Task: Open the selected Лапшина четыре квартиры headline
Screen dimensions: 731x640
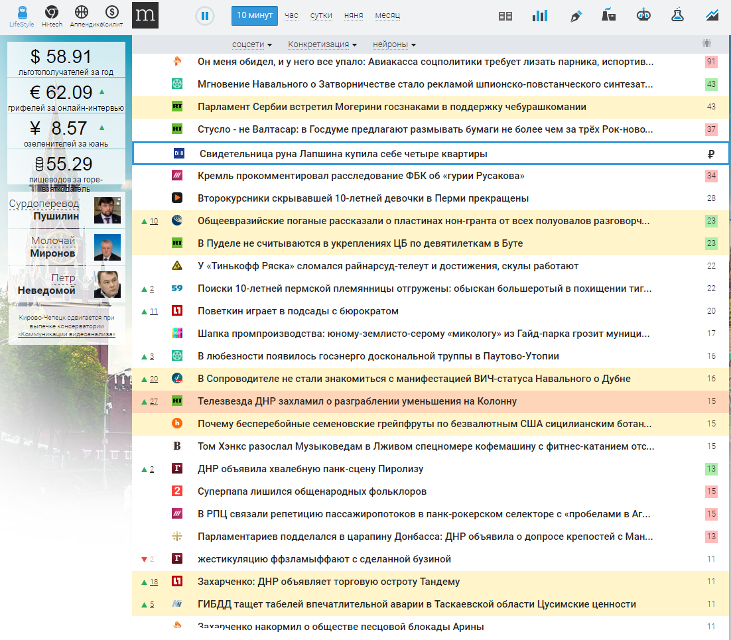Action: tap(343, 154)
